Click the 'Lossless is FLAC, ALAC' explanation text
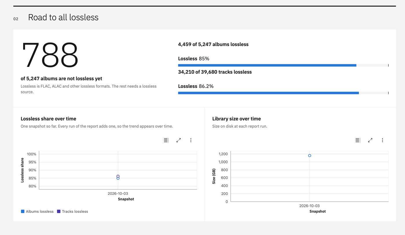This screenshot has height=235, width=405. 89,89
